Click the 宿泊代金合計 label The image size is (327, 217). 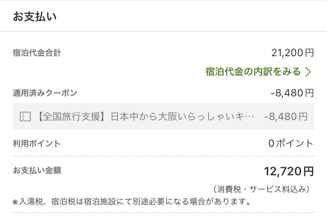pos(37,53)
